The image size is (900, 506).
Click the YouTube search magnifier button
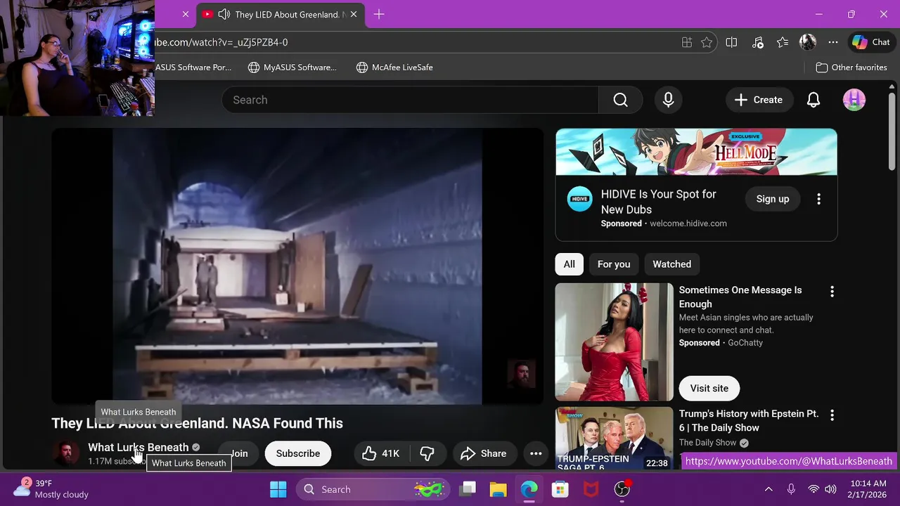coord(620,100)
